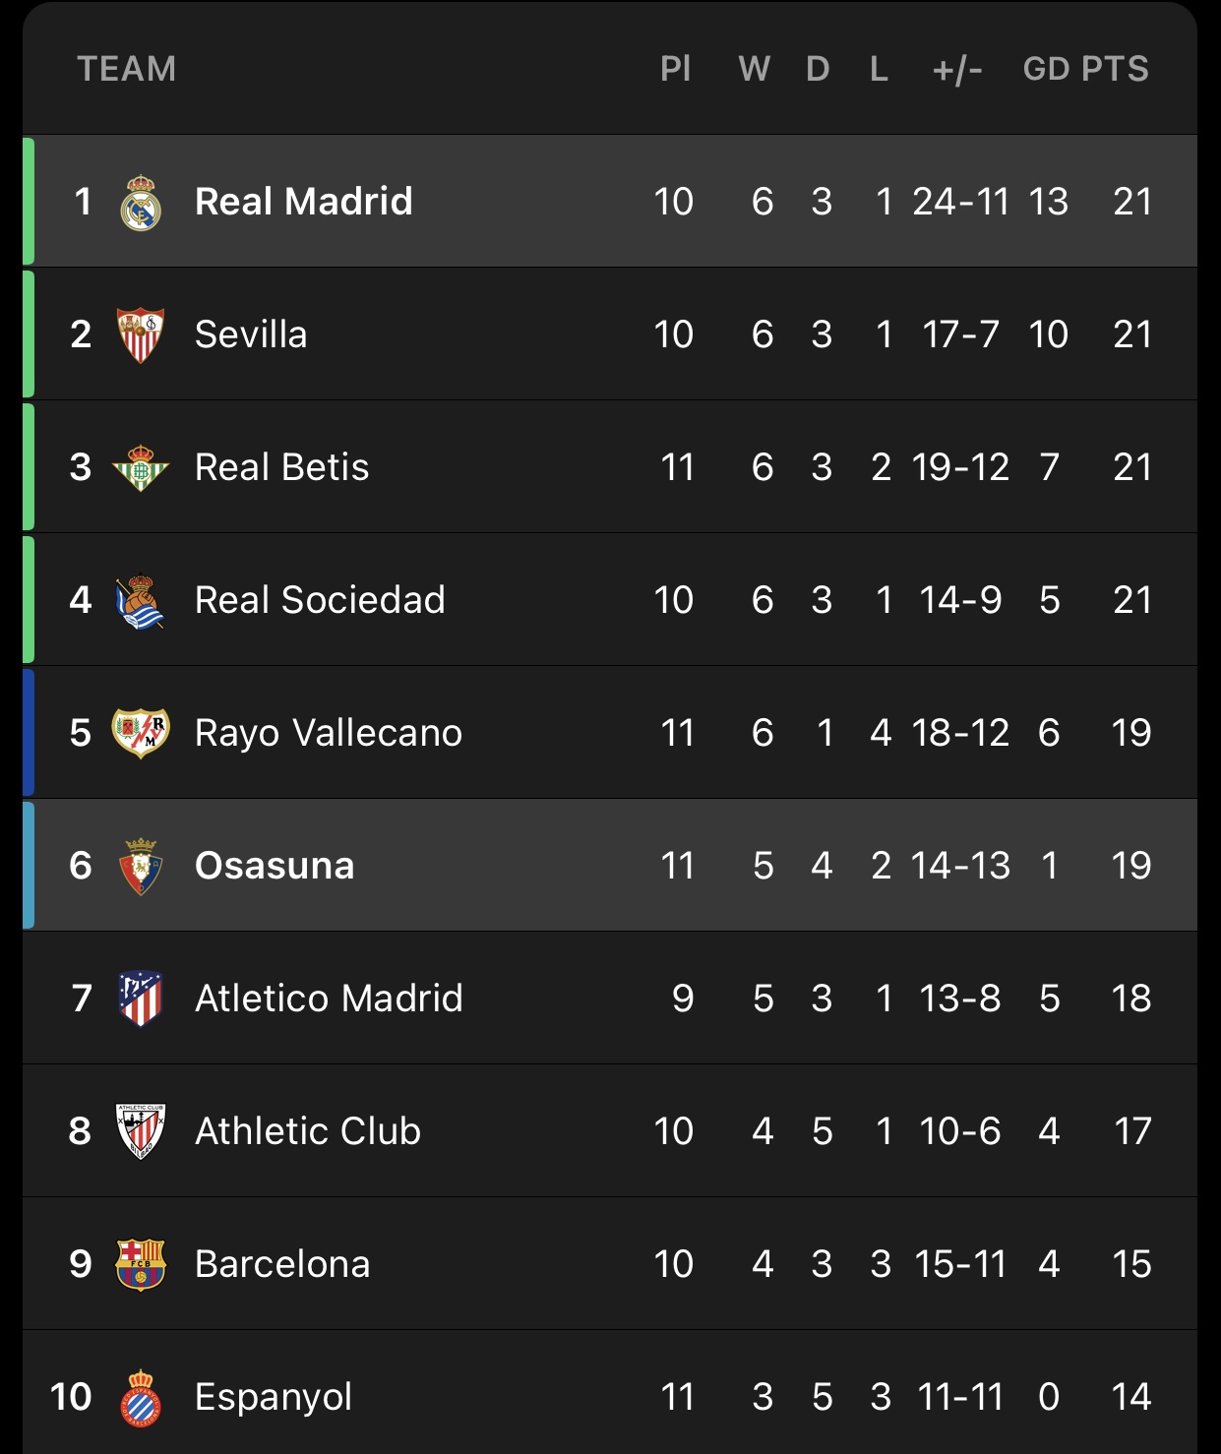Tap the Barcelona club crest

[141, 1264]
